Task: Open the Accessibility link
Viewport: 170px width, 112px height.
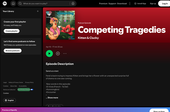Action: point(23,86)
